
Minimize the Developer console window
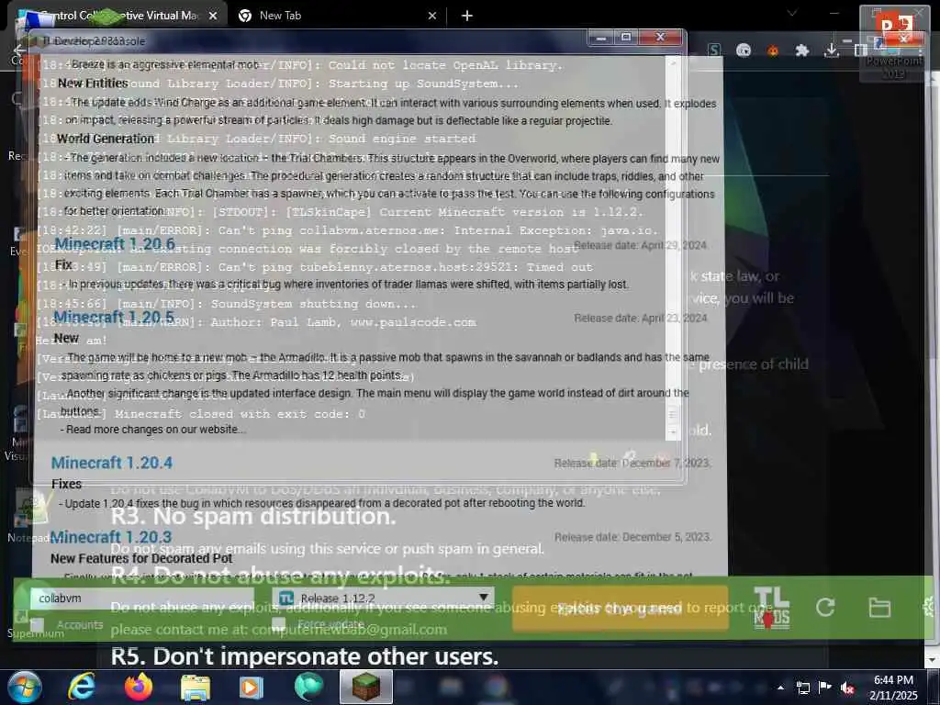coord(601,38)
